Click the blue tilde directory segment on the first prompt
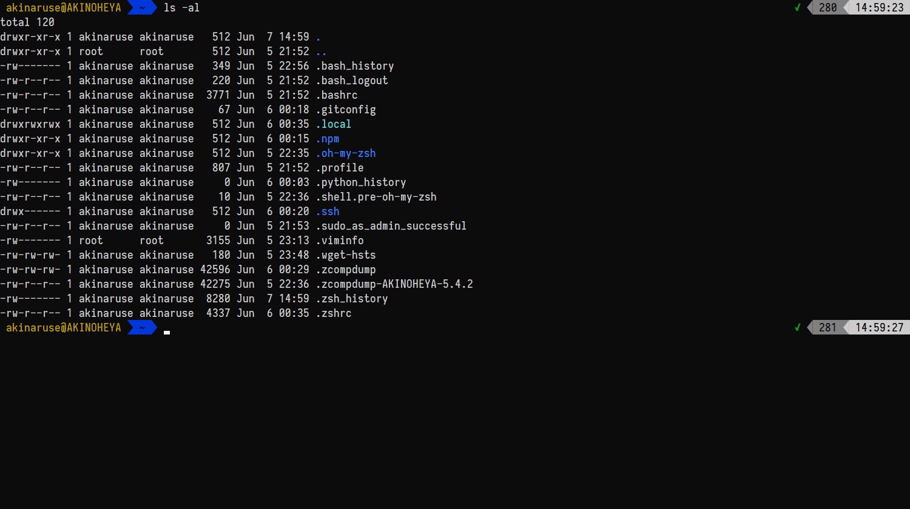910x509 pixels. click(x=142, y=8)
